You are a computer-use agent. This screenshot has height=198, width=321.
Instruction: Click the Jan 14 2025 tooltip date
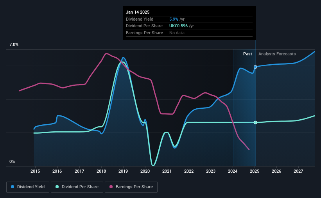[x=138, y=12]
